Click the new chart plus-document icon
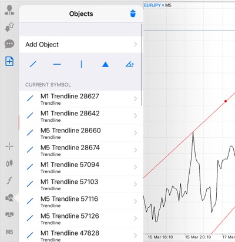Image resolution: width=235 pixels, height=242 pixels. 9,61
